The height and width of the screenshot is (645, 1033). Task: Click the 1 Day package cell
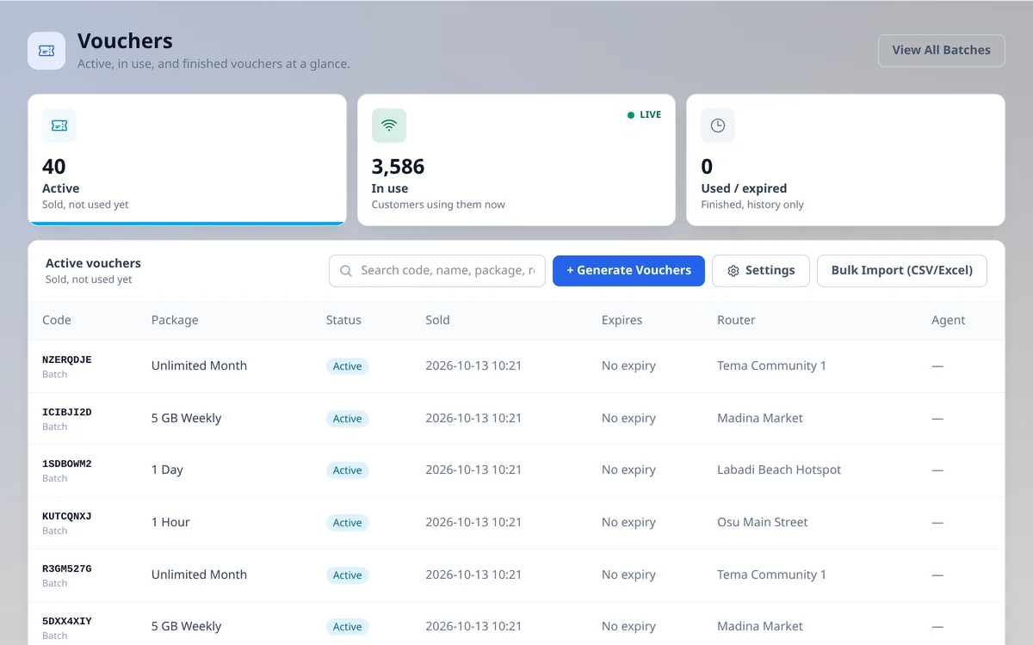coord(167,470)
